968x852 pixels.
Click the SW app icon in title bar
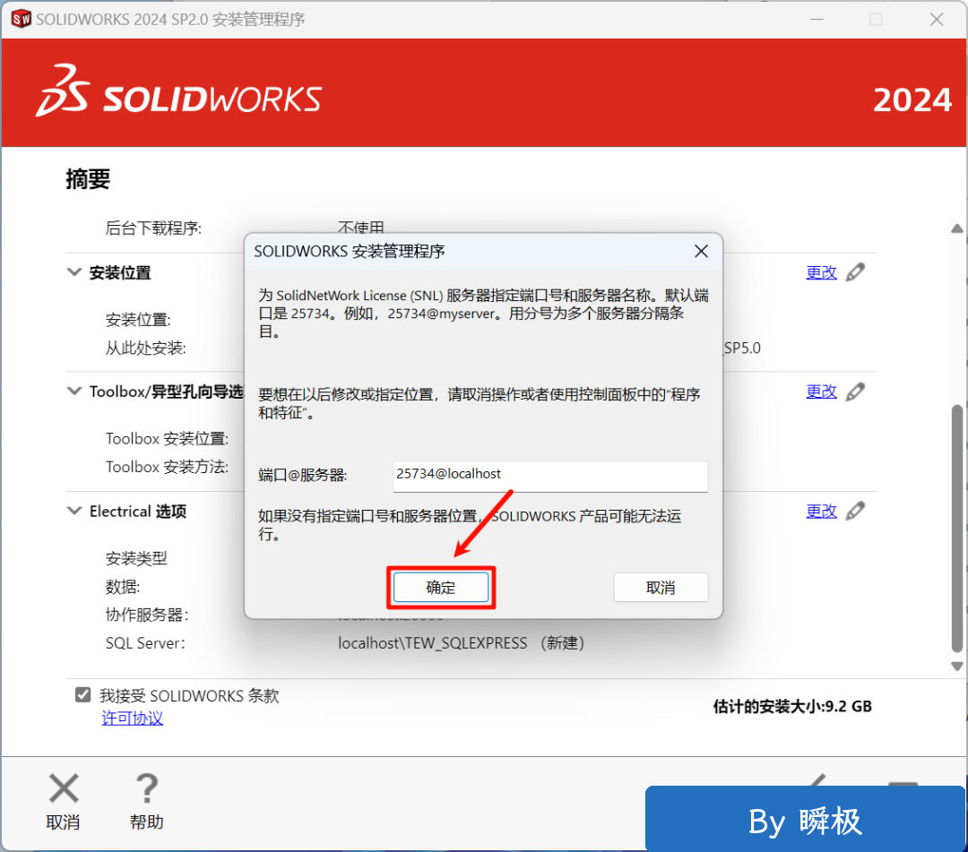pyautogui.click(x=19, y=19)
